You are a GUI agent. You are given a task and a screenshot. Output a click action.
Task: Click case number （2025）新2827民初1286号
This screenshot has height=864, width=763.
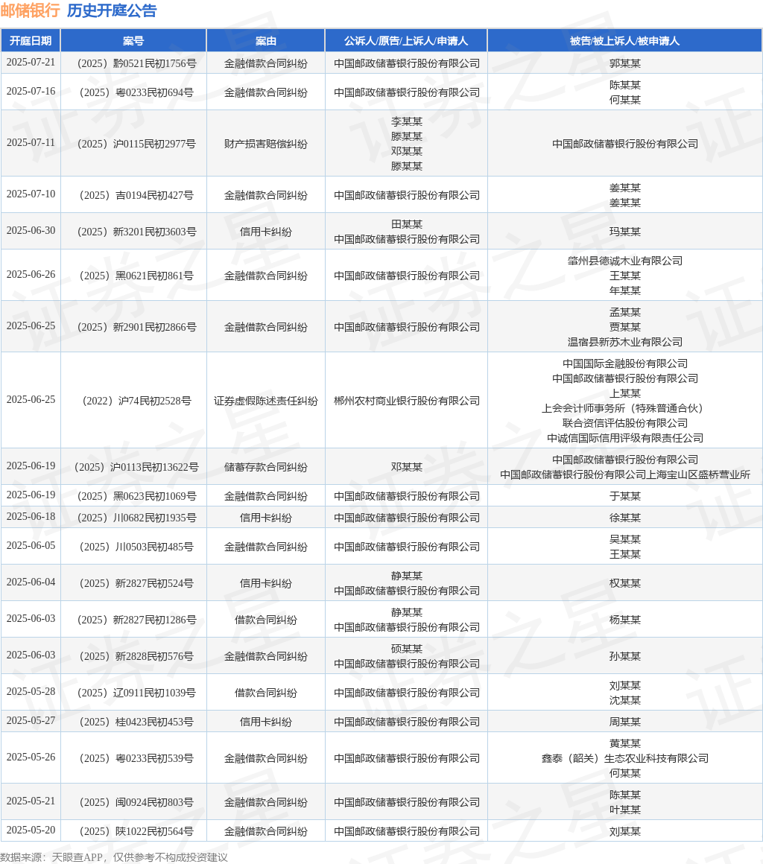[136, 620]
